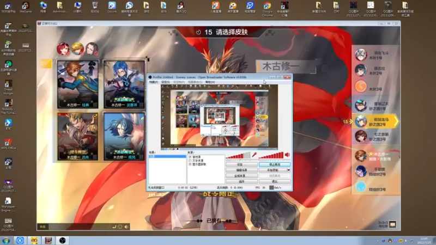Open the Dread Hunger desktop shortcut

click(8, 88)
